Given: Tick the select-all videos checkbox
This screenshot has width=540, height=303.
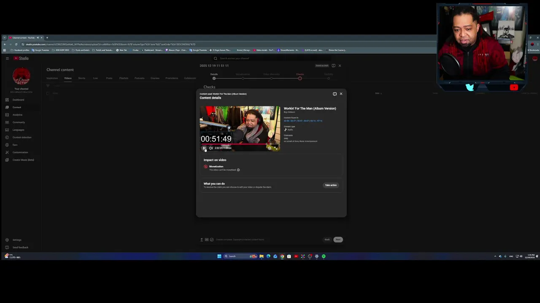Looking at the screenshot, I should coord(48,93).
